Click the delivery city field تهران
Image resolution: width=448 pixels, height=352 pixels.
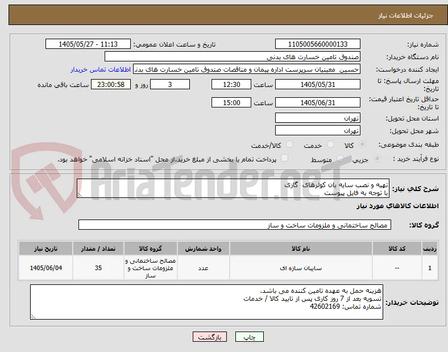pos(318,131)
